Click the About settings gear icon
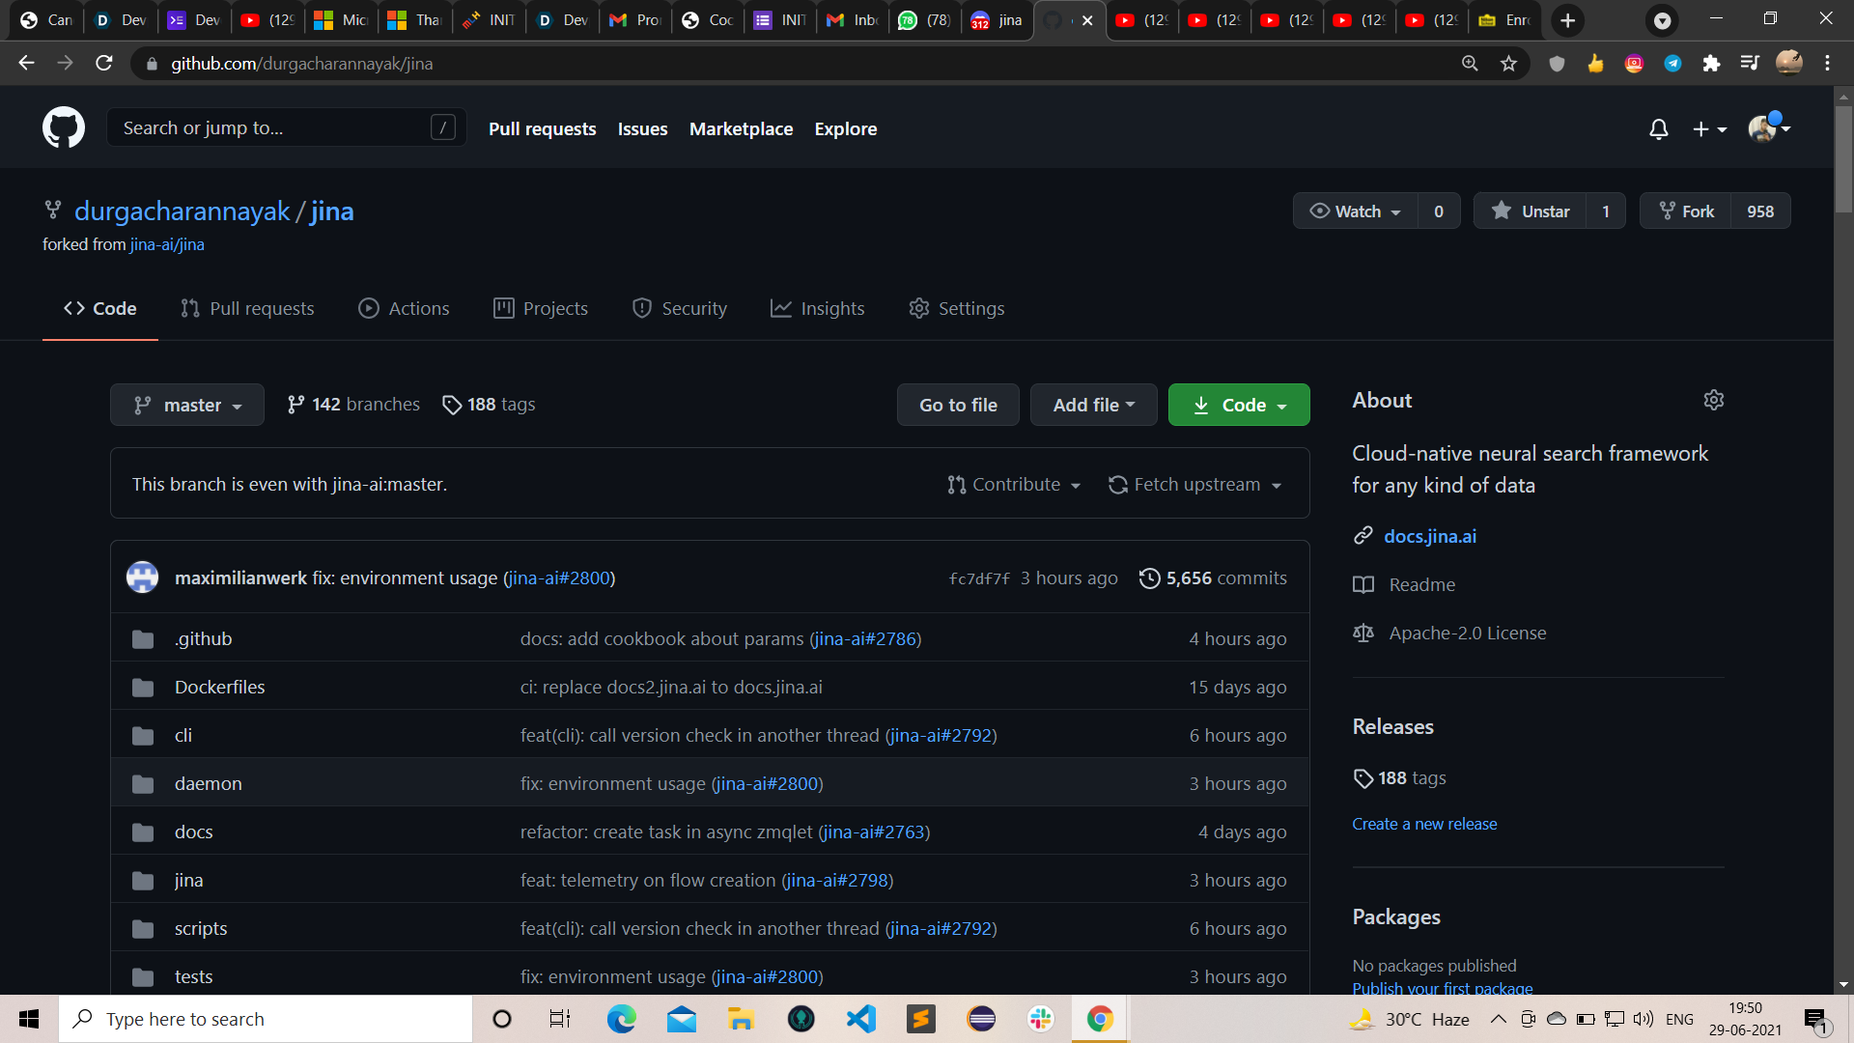 1713,400
